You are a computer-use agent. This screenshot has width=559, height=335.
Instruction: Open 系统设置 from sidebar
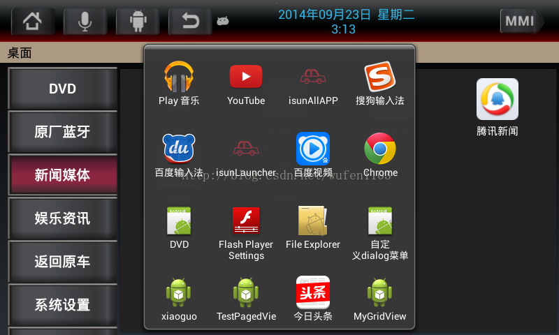pyautogui.click(x=63, y=305)
